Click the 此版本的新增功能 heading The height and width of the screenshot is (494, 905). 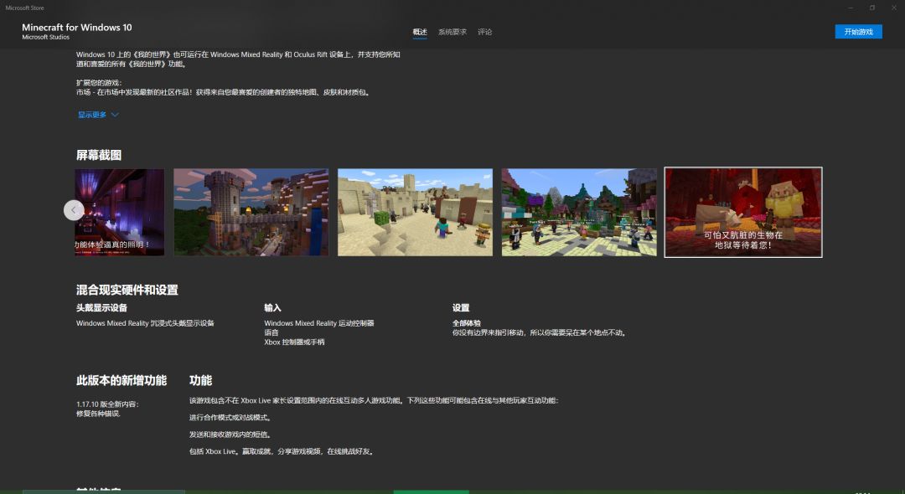pos(122,380)
